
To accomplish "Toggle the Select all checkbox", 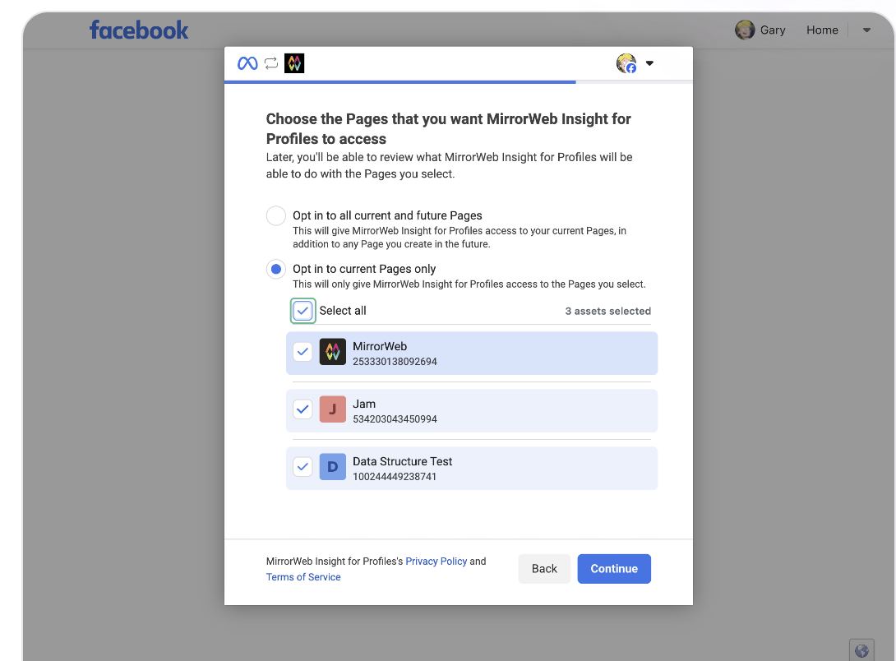I will coord(303,311).
